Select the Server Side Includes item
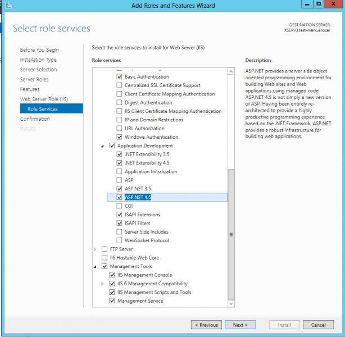The image size is (345, 337). pyautogui.click(x=146, y=232)
